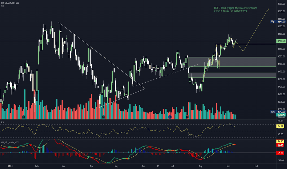Screen dimensions: 287x169
Task: Click the Aug label on time axis
Action: tap(200, 166)
